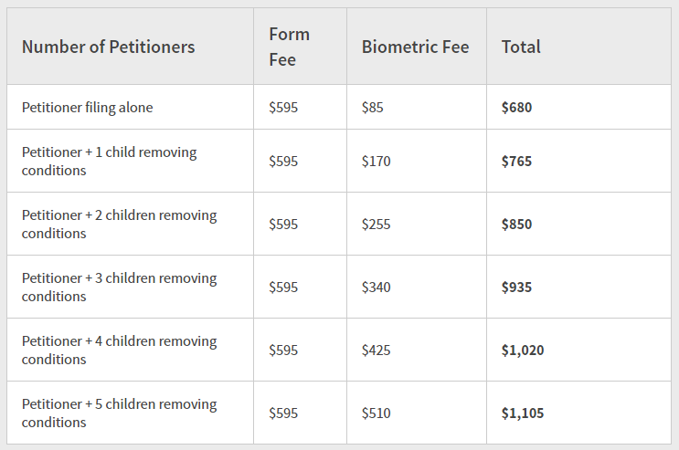The width and height of the screenshot is (679, 450).
Task: Click the "Biometric Fee" column header
Action: click(415, 47)
